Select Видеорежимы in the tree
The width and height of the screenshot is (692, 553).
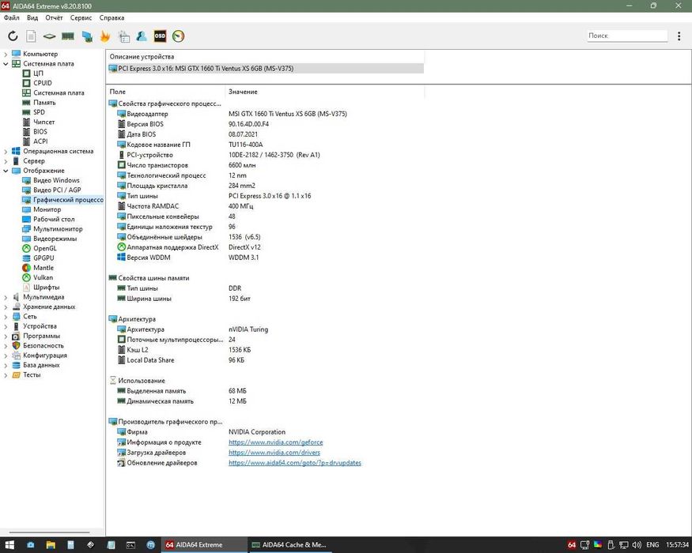pos(55,239)
